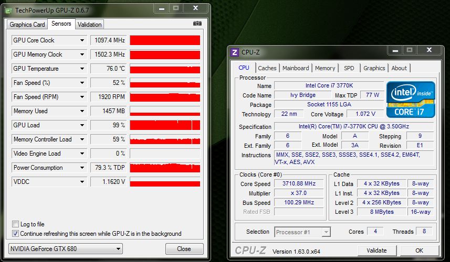Click the 1457 MB memory used value
The image size is (450, 262).
click(108, 111)
